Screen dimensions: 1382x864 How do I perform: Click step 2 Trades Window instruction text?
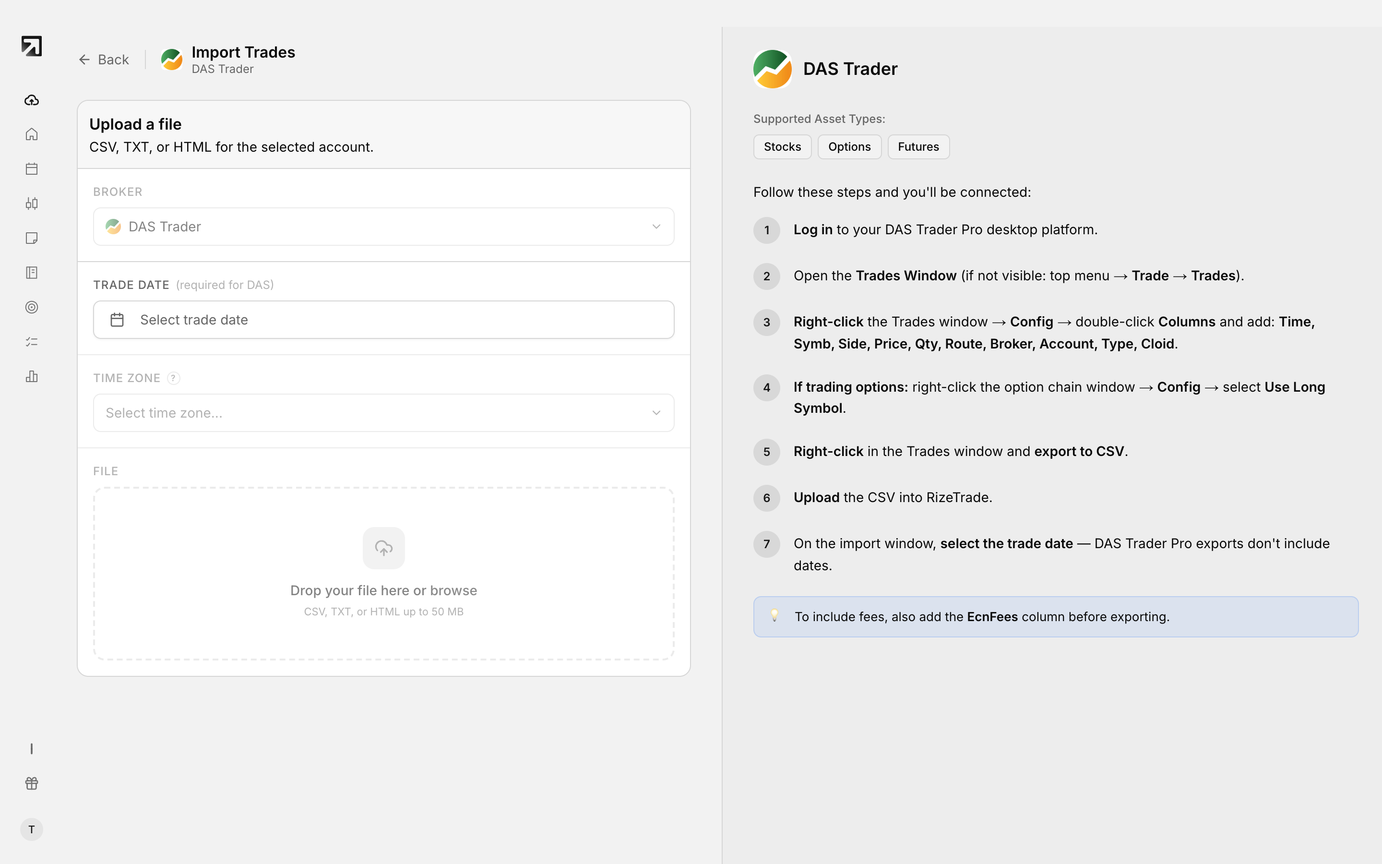point(1018,276)
